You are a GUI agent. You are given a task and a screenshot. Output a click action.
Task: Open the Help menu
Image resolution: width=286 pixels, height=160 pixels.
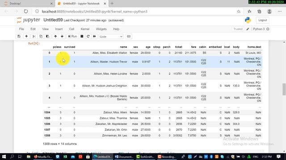click(x=116, y=29)
